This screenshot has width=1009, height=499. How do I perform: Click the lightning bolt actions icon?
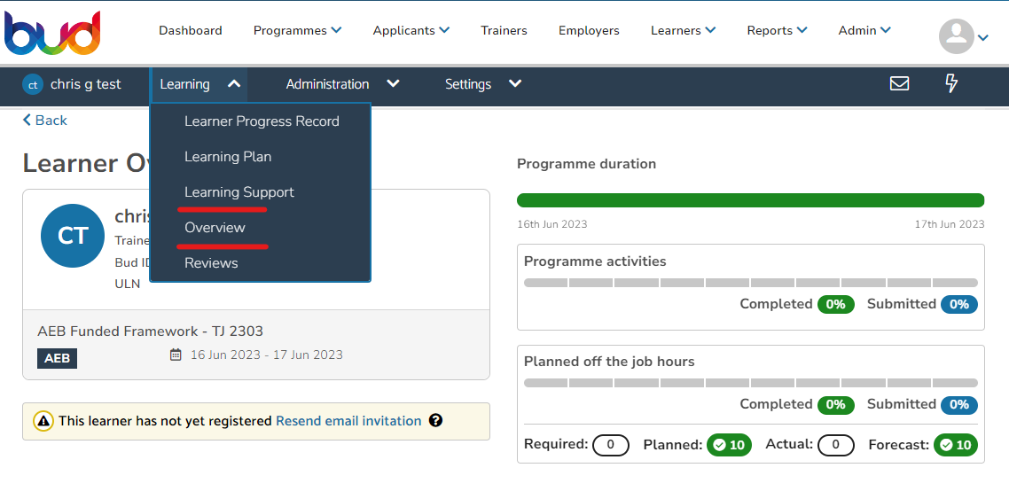(951, 83)
